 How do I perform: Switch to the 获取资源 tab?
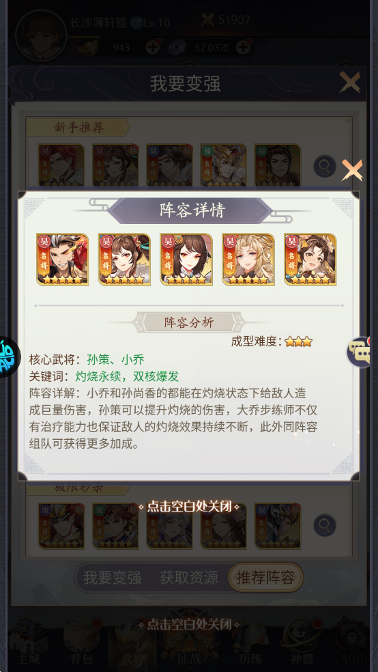(189, 577)
